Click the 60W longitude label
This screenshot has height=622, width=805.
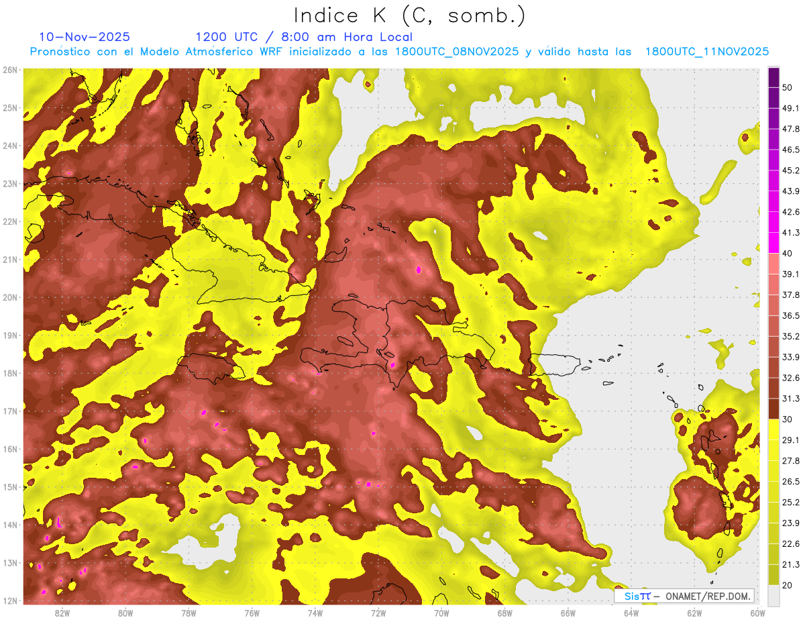click(x=758, y=613)
